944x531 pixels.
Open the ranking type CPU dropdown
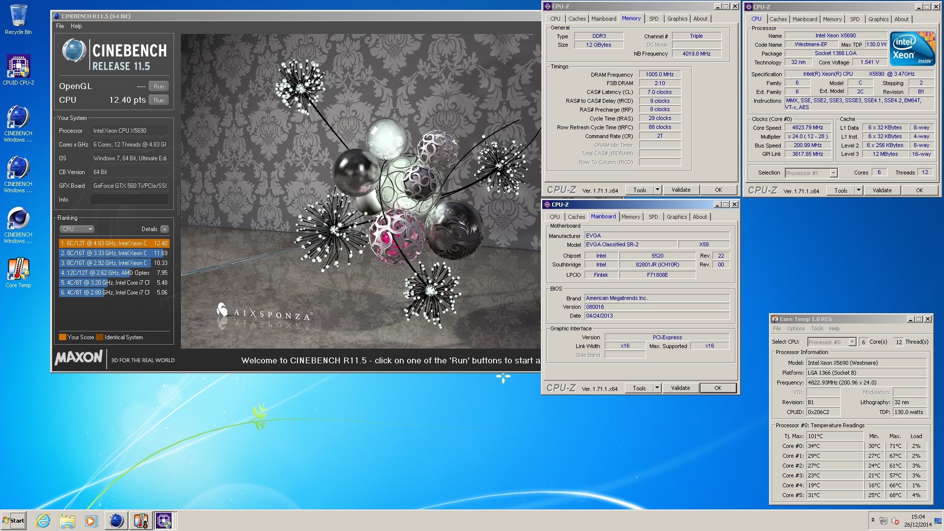click(x=77, y=229)
